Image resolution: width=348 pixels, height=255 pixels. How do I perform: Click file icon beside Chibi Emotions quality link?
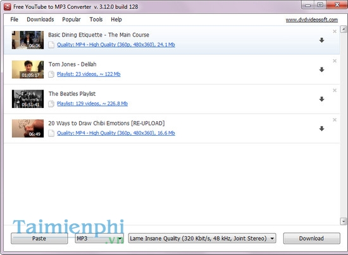click(51, 133)
